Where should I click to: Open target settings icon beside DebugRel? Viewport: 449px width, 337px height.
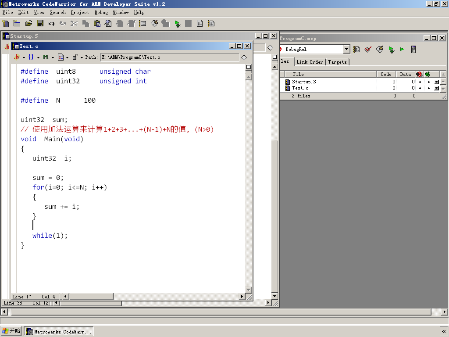[356, 49]
